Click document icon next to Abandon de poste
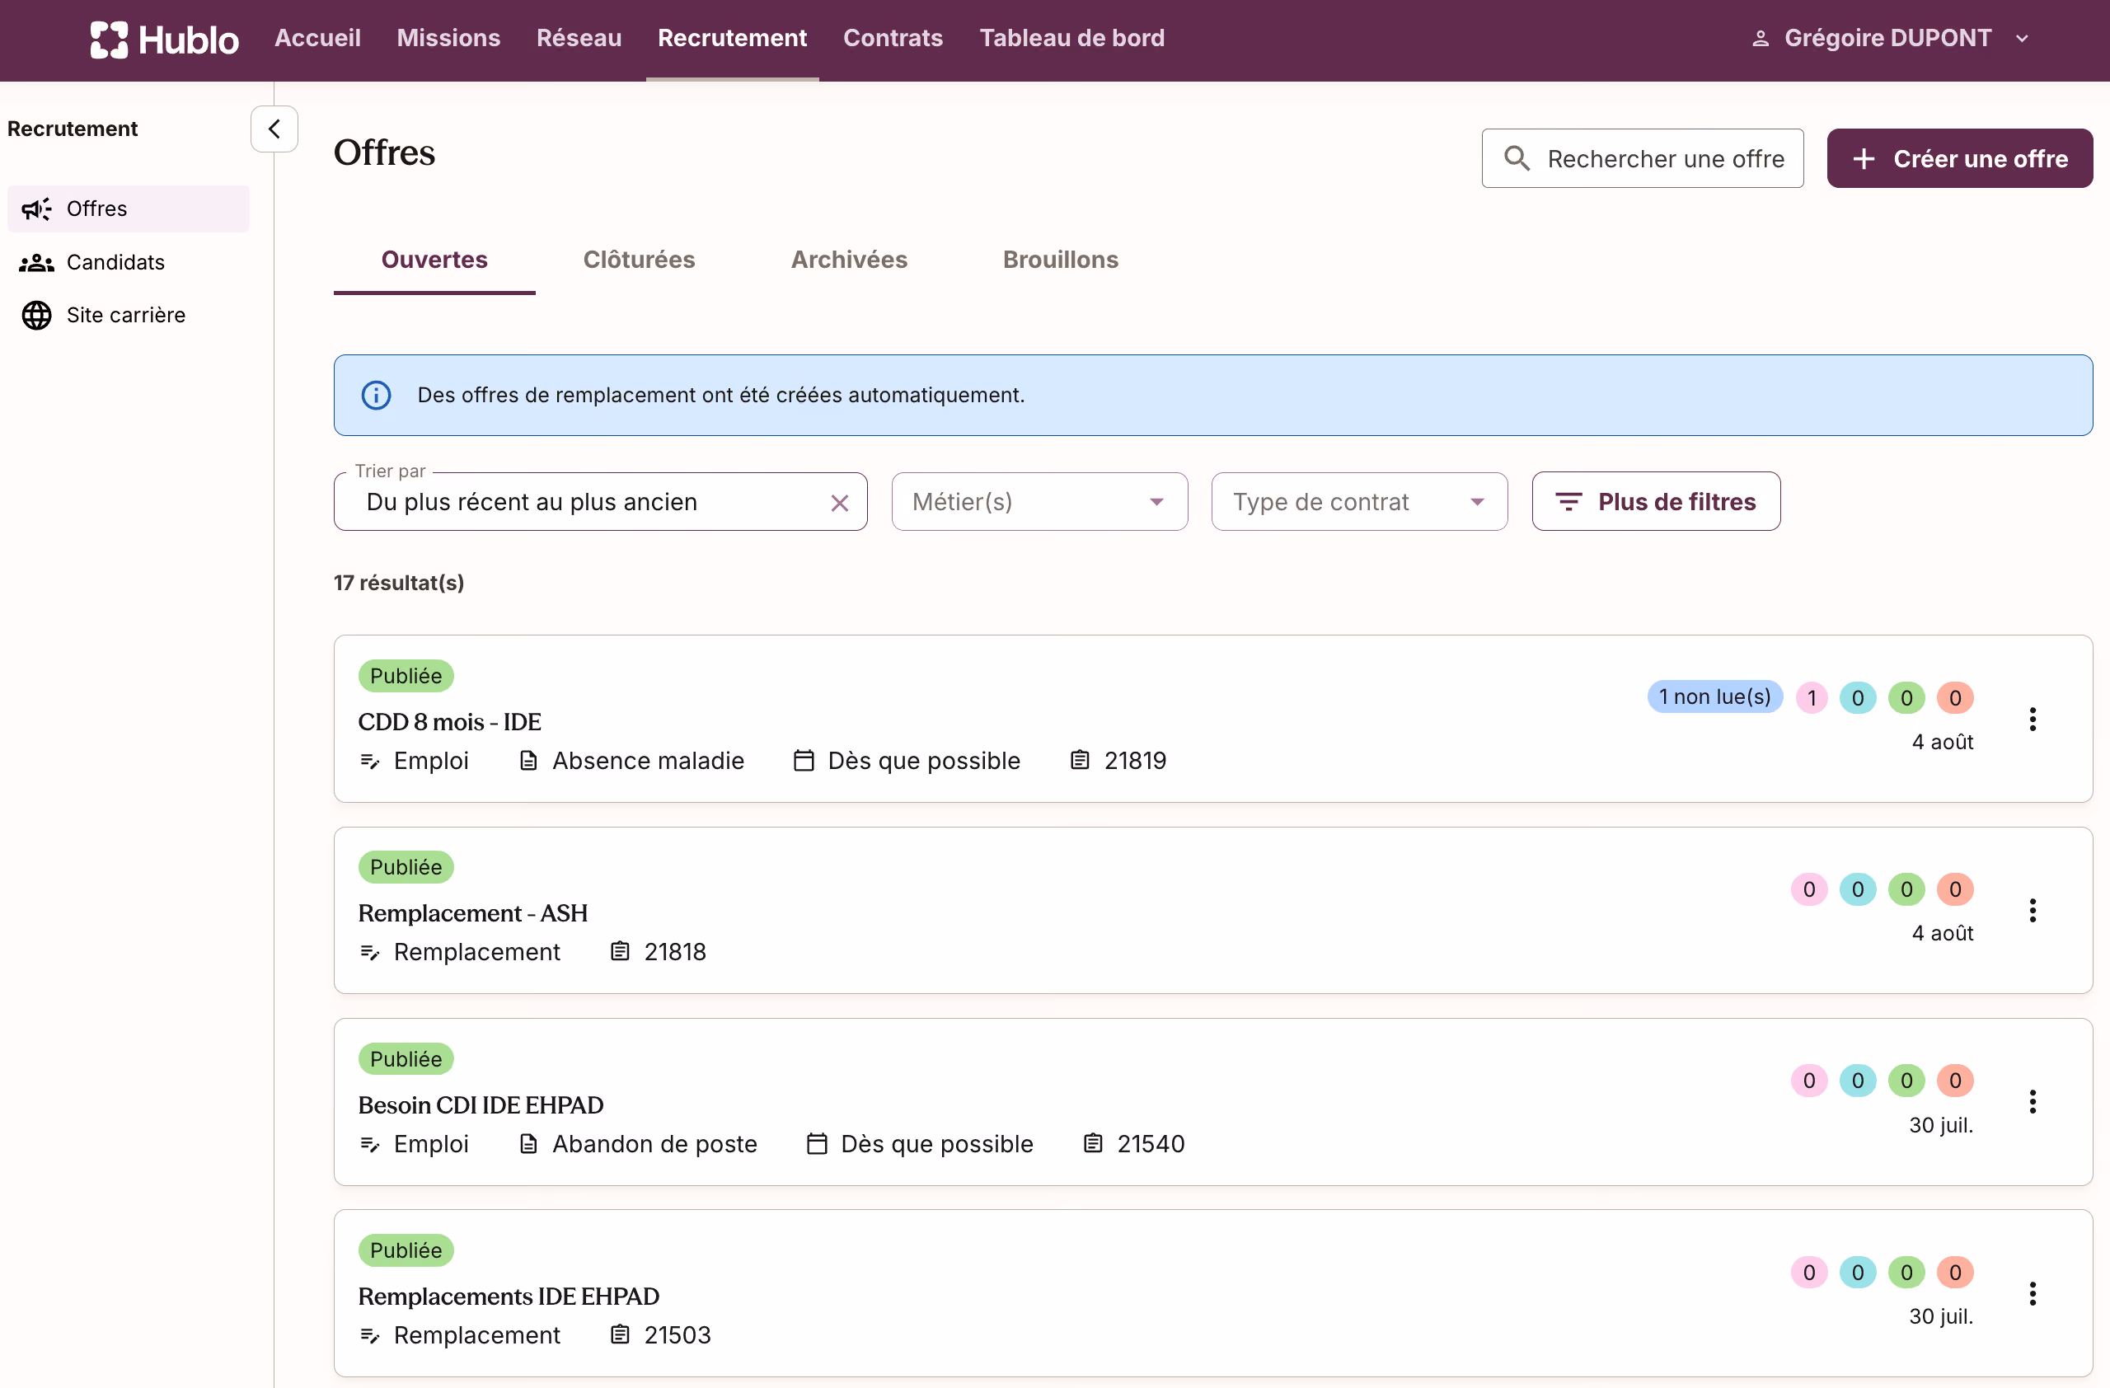The image size is (2110, 1388). (528, 1143)
